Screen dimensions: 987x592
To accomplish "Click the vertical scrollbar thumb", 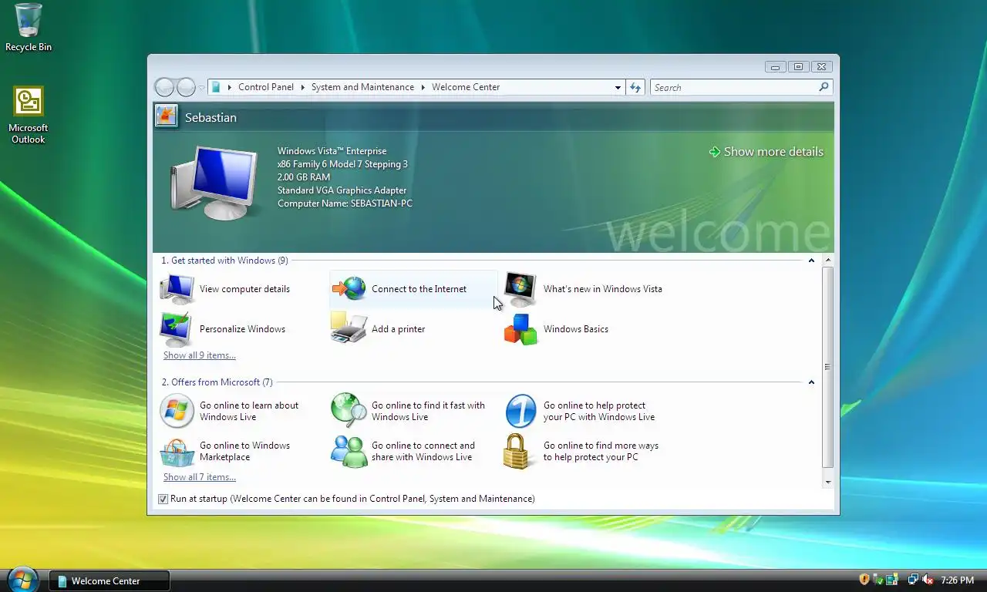I will pos(828,367).
